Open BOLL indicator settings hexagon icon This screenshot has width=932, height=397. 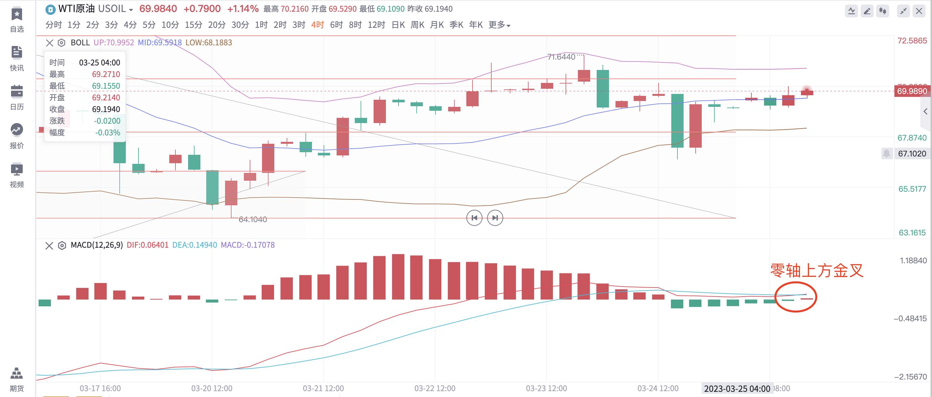point(62,43)
